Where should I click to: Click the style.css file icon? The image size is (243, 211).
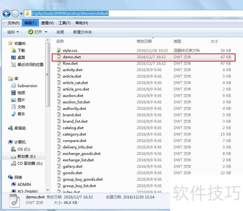pos(59,50)
